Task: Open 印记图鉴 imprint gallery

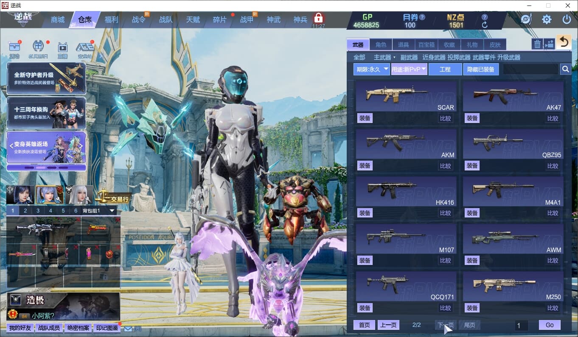Action: pos(107,328)
